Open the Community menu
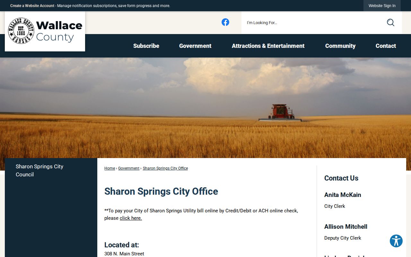The width and height of the screenshot is (411, 257). click(x=340, y=46)
